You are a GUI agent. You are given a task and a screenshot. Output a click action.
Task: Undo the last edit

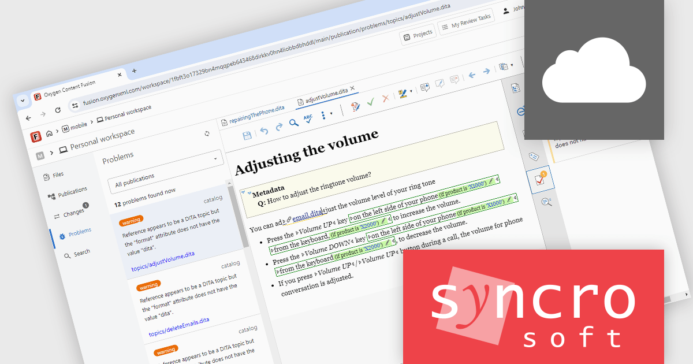click(x=264, y=131)
